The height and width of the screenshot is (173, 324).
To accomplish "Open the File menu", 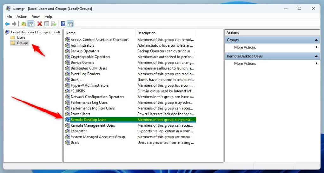I will (9, 16).
